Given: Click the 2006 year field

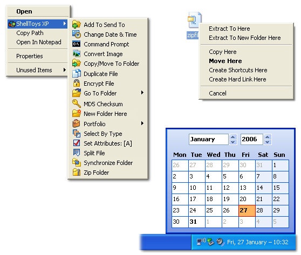Looking at the screenshot, I should click(x=252, y=139).
